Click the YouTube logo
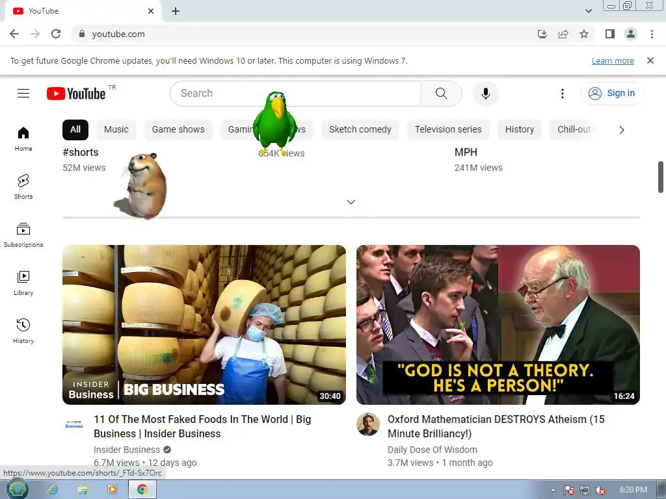 pos(76,94)
